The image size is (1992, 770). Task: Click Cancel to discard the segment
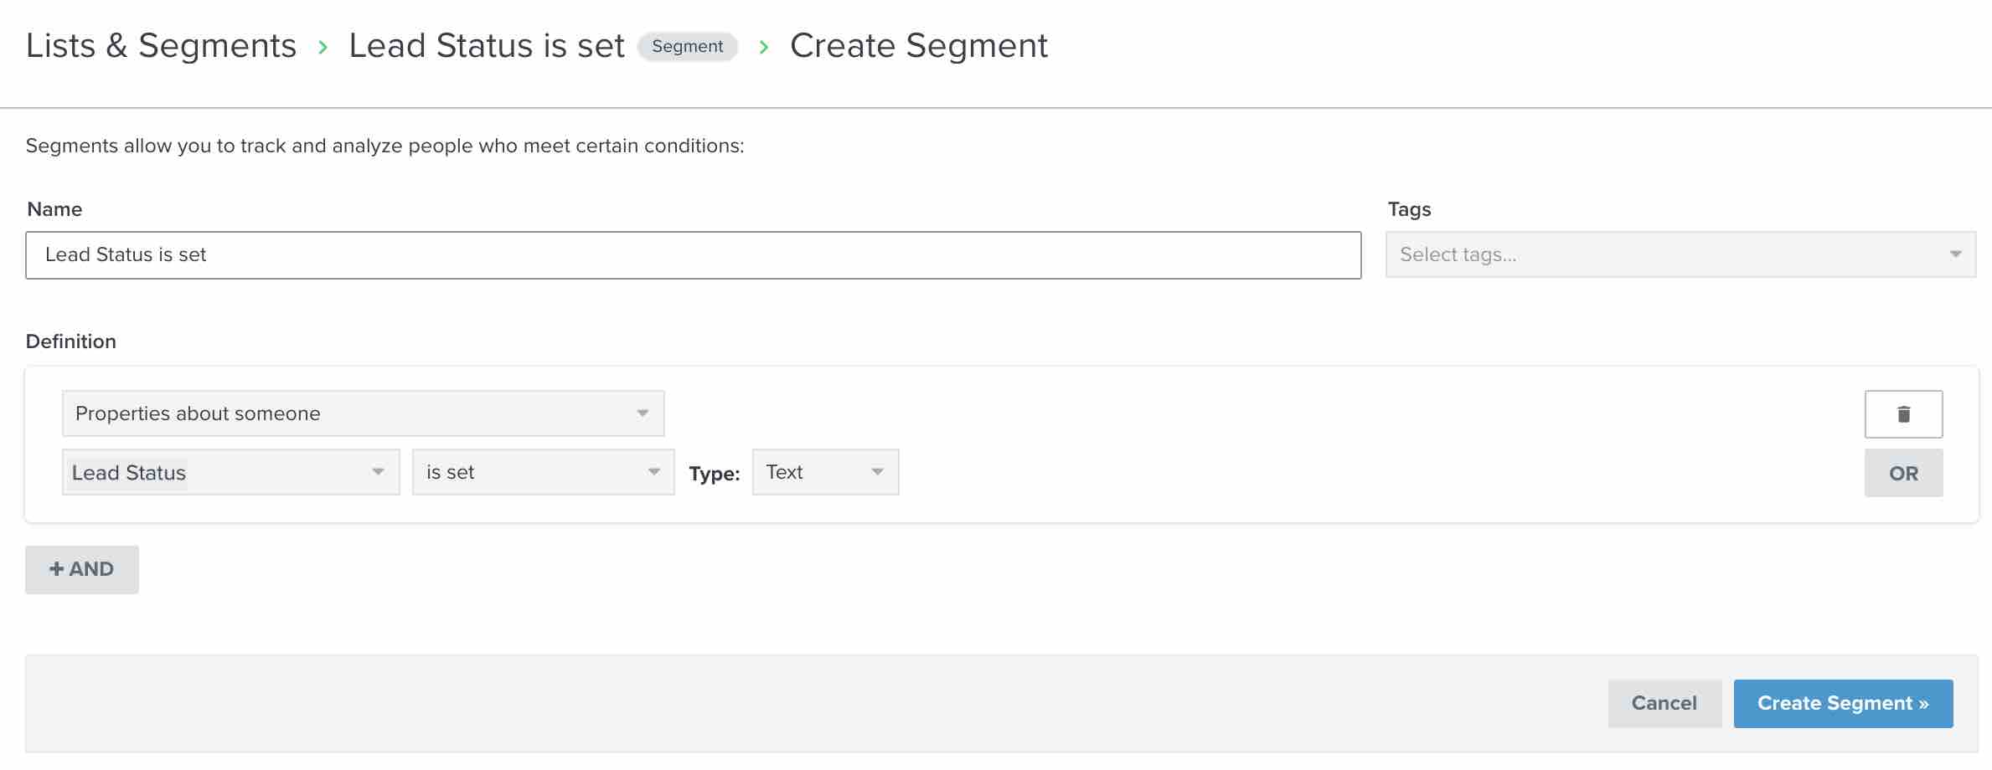click(x=1664, y=703)
